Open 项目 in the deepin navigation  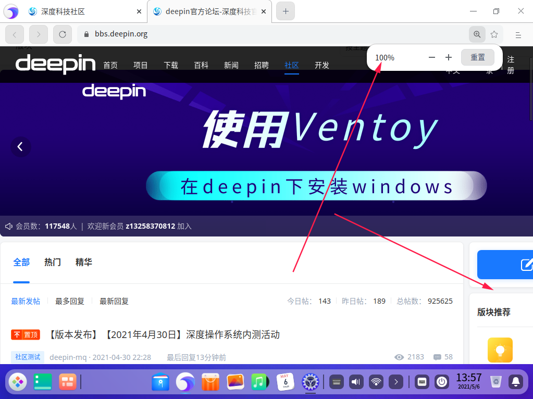pos(140,65)
